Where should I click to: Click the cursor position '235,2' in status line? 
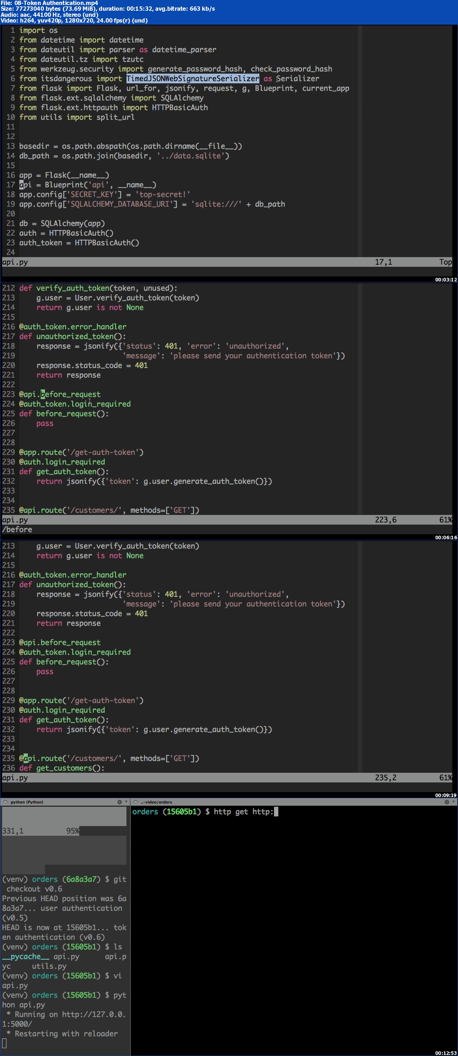pos(385,778)
